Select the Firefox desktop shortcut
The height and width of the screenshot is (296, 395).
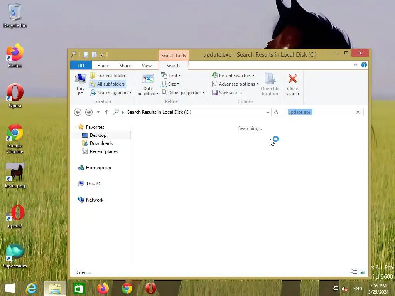15,55
